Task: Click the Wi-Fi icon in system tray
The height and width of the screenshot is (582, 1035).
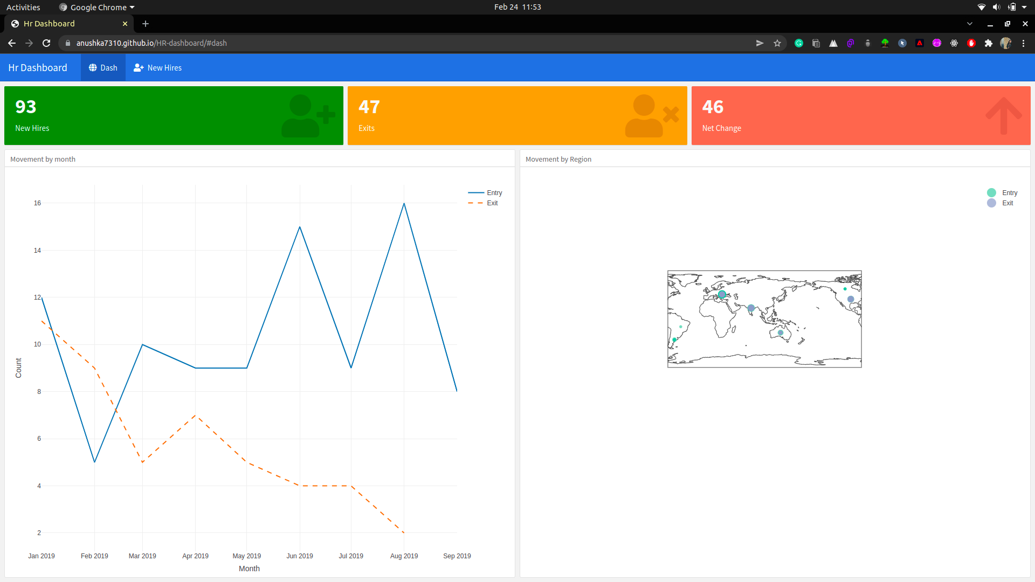Action: tap(982, 7)
